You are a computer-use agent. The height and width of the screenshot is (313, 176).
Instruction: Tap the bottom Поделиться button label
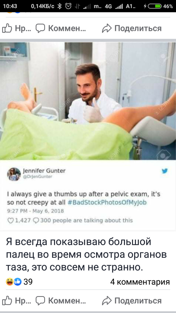pyautogui.click(x=138, y=301)
